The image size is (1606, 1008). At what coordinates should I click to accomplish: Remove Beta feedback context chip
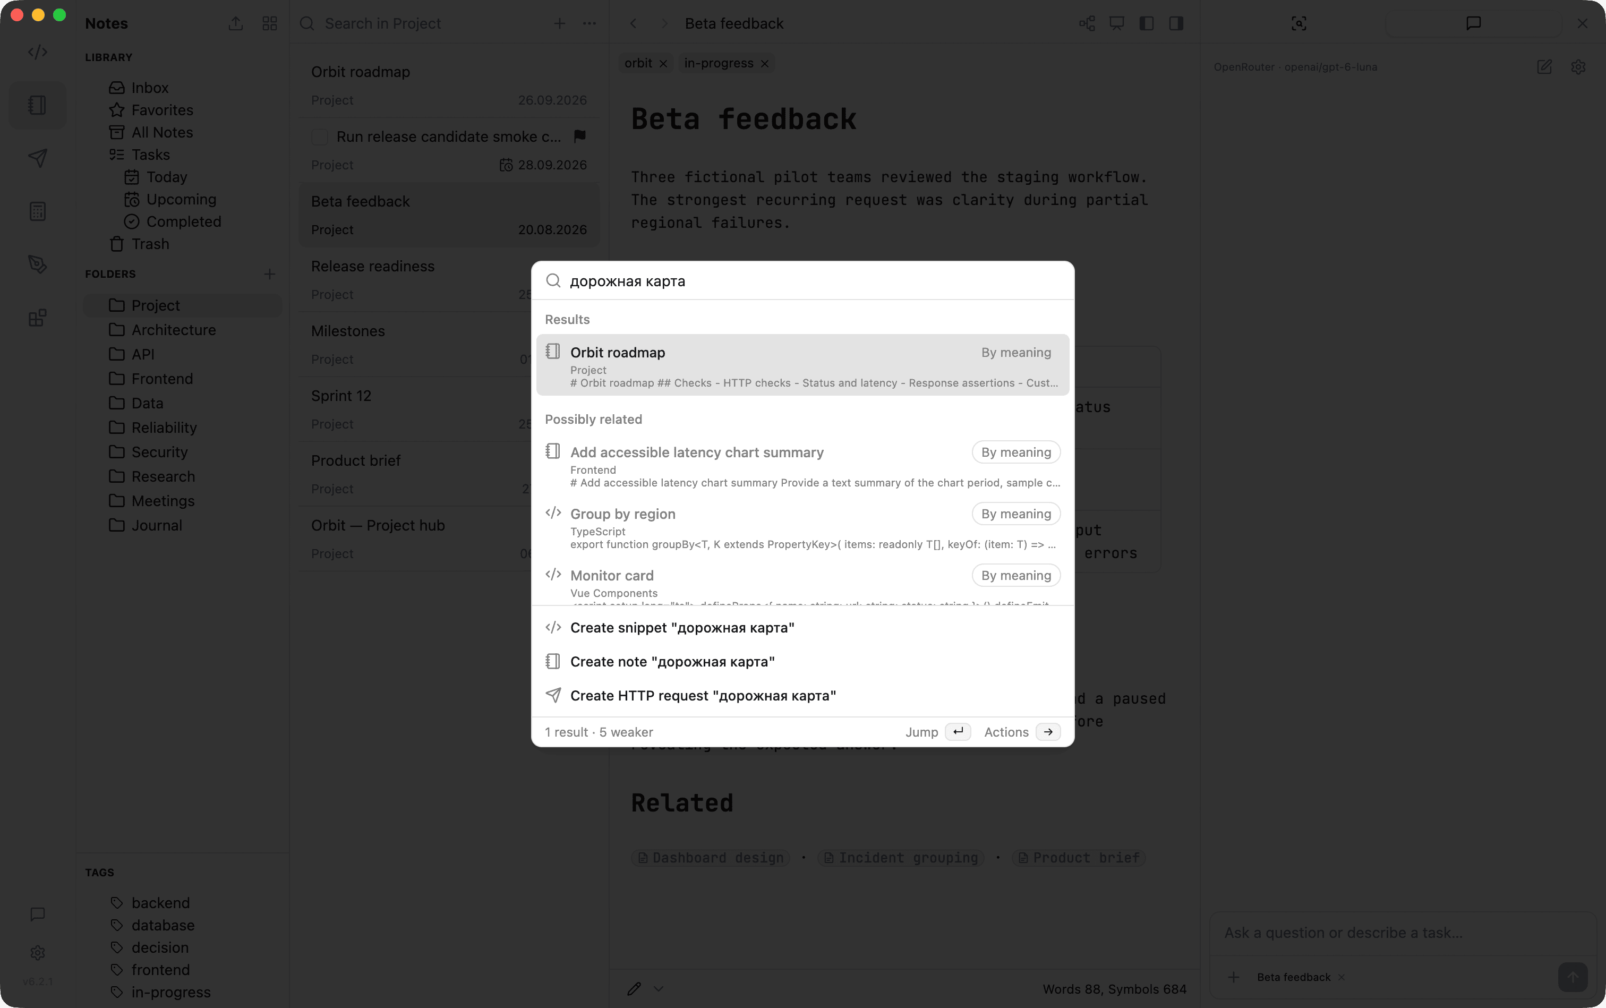1342,977
